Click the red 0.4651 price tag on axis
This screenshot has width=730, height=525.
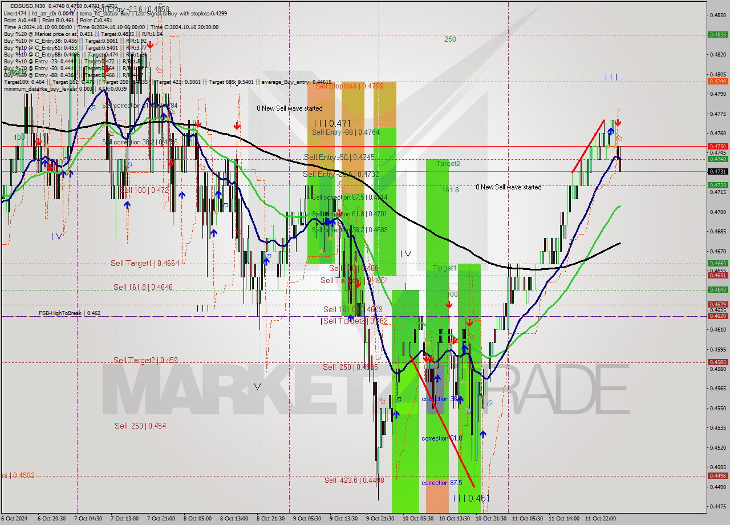[717, 275]
